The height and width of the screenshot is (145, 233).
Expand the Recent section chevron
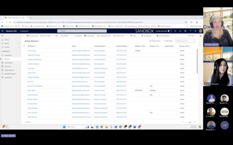[x=19, y=43]
